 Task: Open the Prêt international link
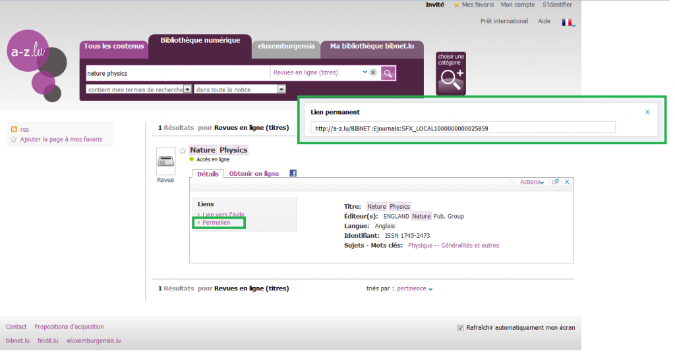(x=504, y=21)
